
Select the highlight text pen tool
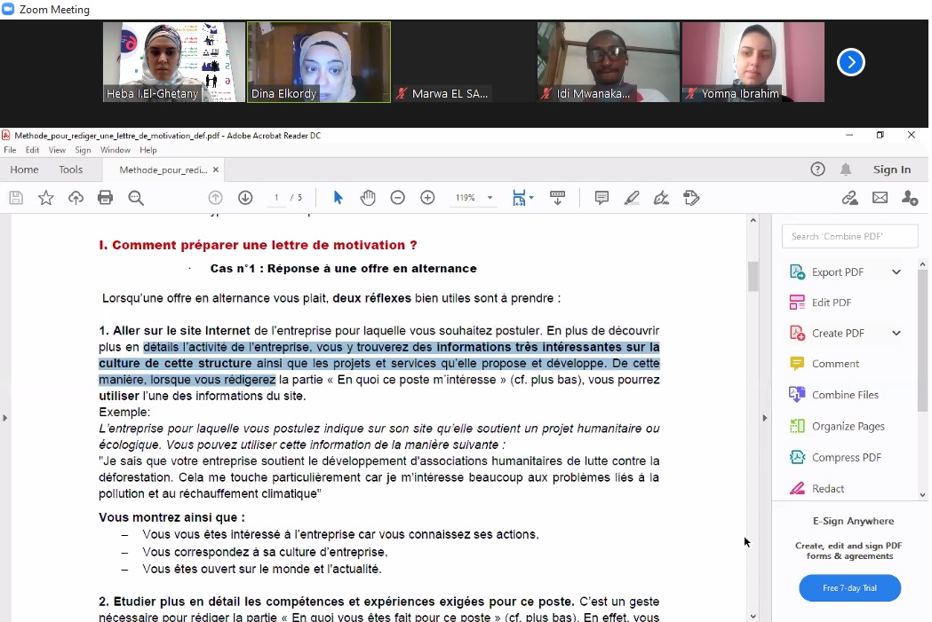click(x=632, y=198)
